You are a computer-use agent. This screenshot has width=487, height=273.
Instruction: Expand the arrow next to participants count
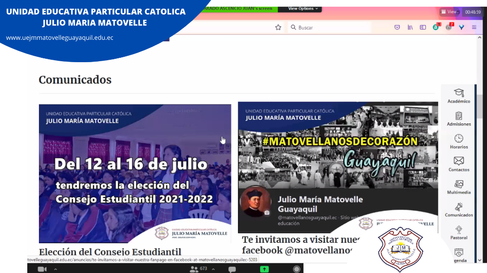213,269
